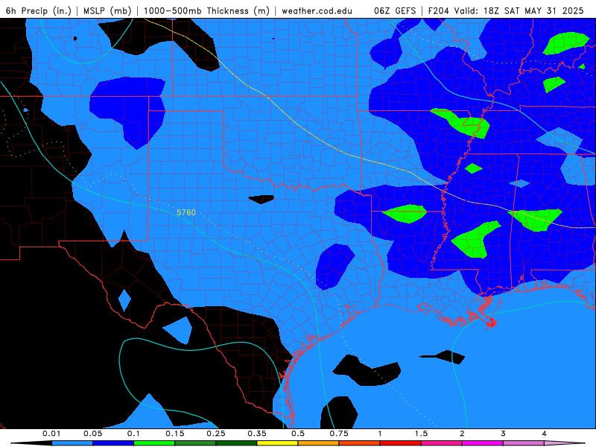Click the '6h Precip (in.)' title text
The image size is (596, 447).
39,10
